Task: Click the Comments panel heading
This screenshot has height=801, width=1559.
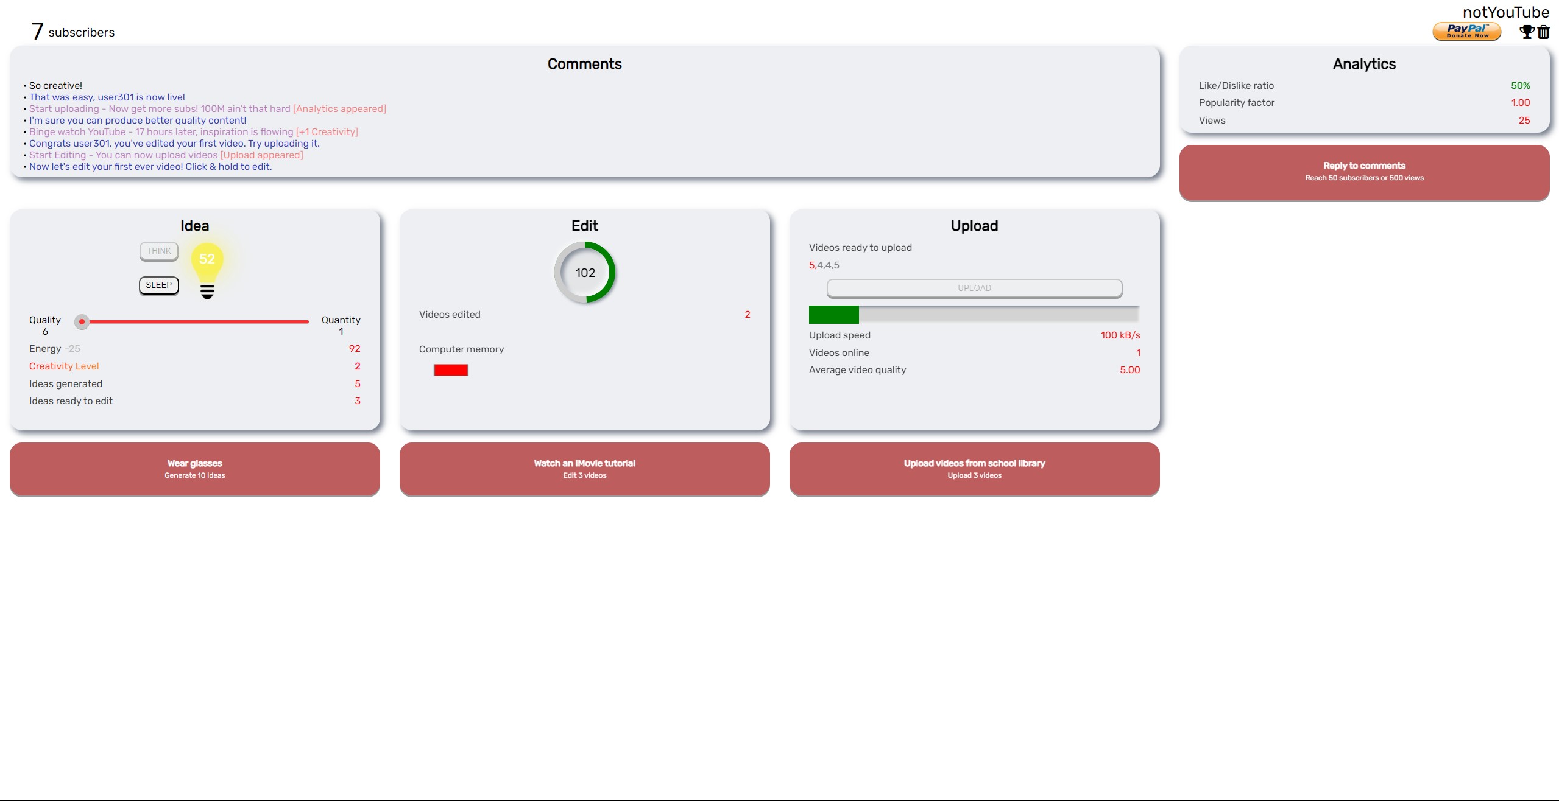Action: point(584,64)
